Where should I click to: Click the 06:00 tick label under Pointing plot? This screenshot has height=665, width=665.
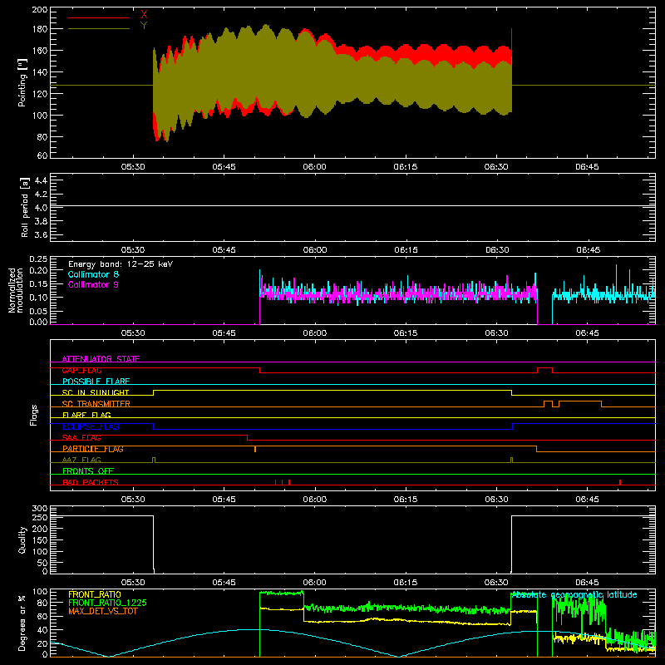click(x=314, y=167)
